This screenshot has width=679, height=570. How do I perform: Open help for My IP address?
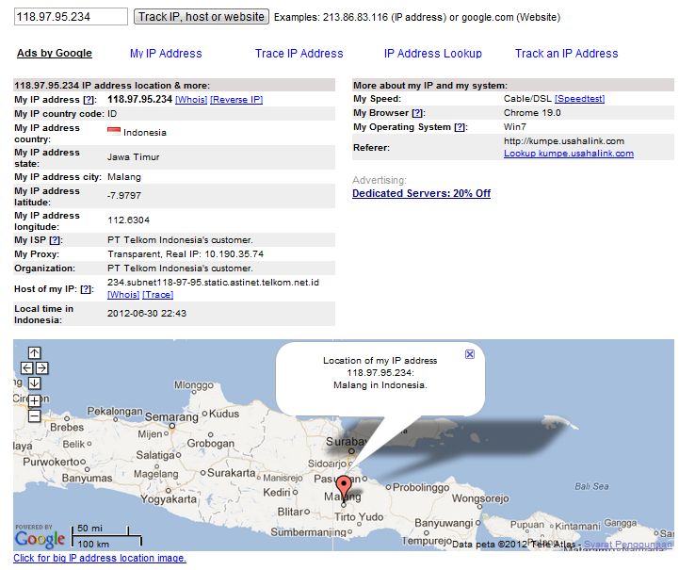[x=89, y=100]
